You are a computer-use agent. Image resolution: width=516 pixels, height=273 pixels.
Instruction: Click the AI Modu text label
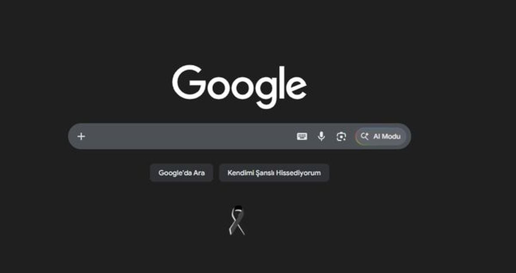click(x=387, y=136)
